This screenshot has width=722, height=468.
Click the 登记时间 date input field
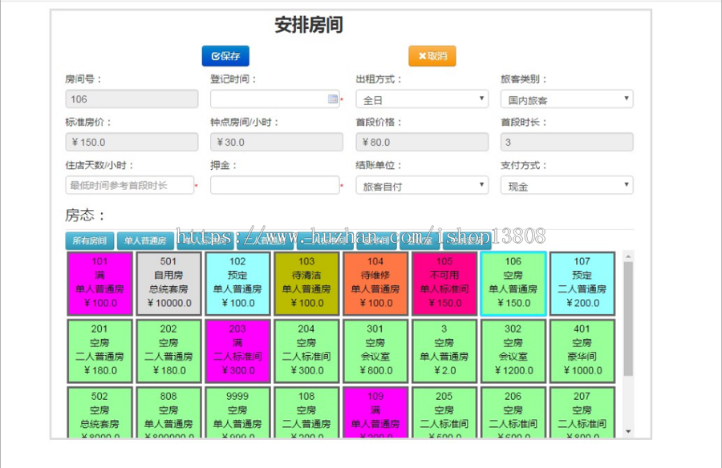tap(275, 99)
